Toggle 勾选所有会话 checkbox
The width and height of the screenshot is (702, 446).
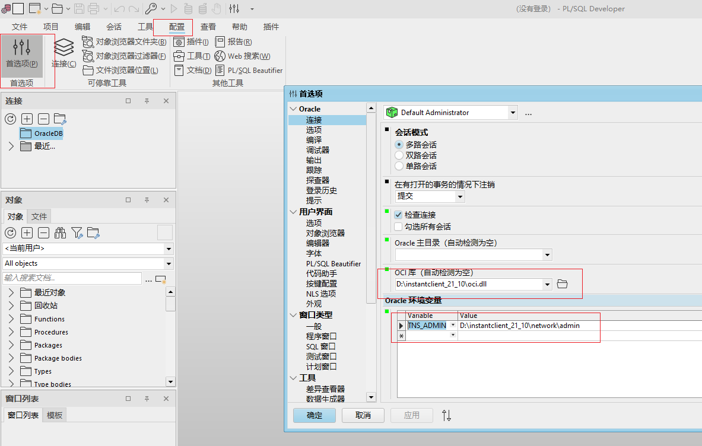tap(398, 227)
